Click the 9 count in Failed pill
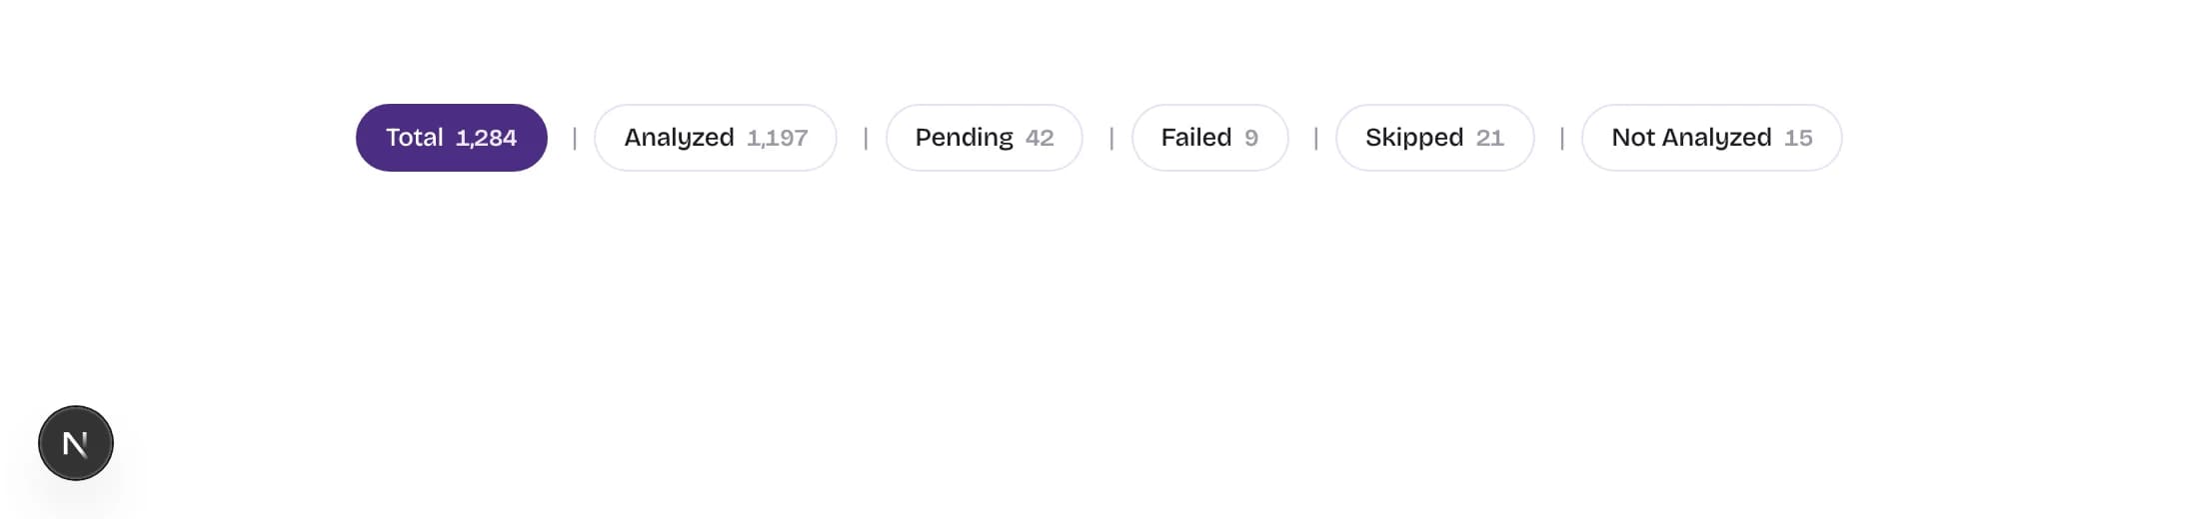Viewport: 2199px width, 519px height. (1251, 138)
